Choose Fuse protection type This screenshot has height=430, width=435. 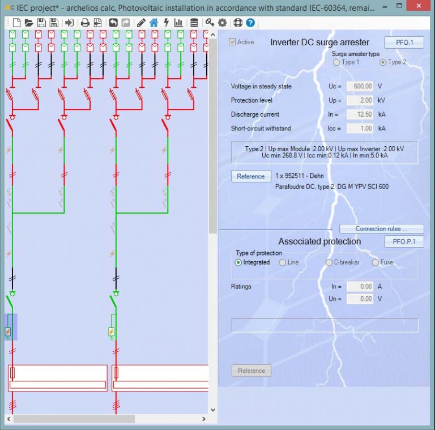pos(375,262)
